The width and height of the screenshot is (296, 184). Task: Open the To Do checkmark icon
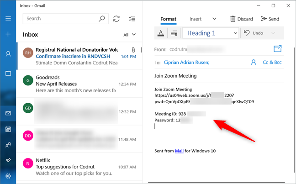[x=8, y=160]
